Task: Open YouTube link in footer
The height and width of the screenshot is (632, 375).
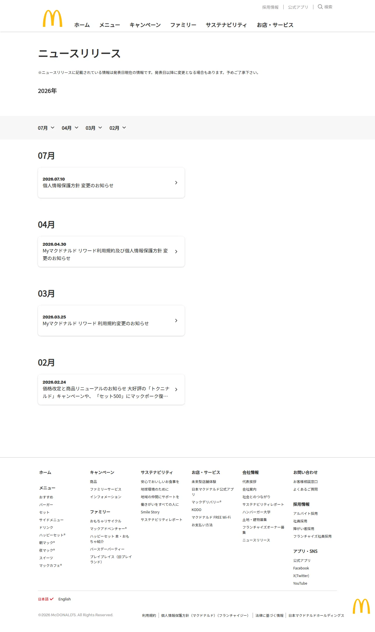Action: 300,583
